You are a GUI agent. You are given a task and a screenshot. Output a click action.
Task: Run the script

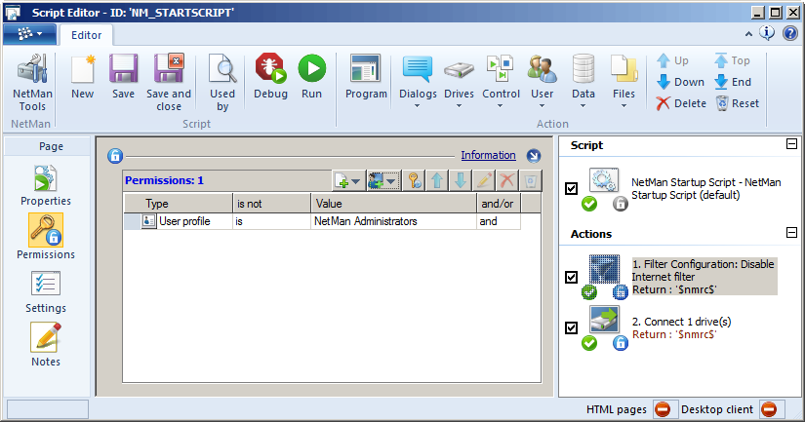coord(311,78)
